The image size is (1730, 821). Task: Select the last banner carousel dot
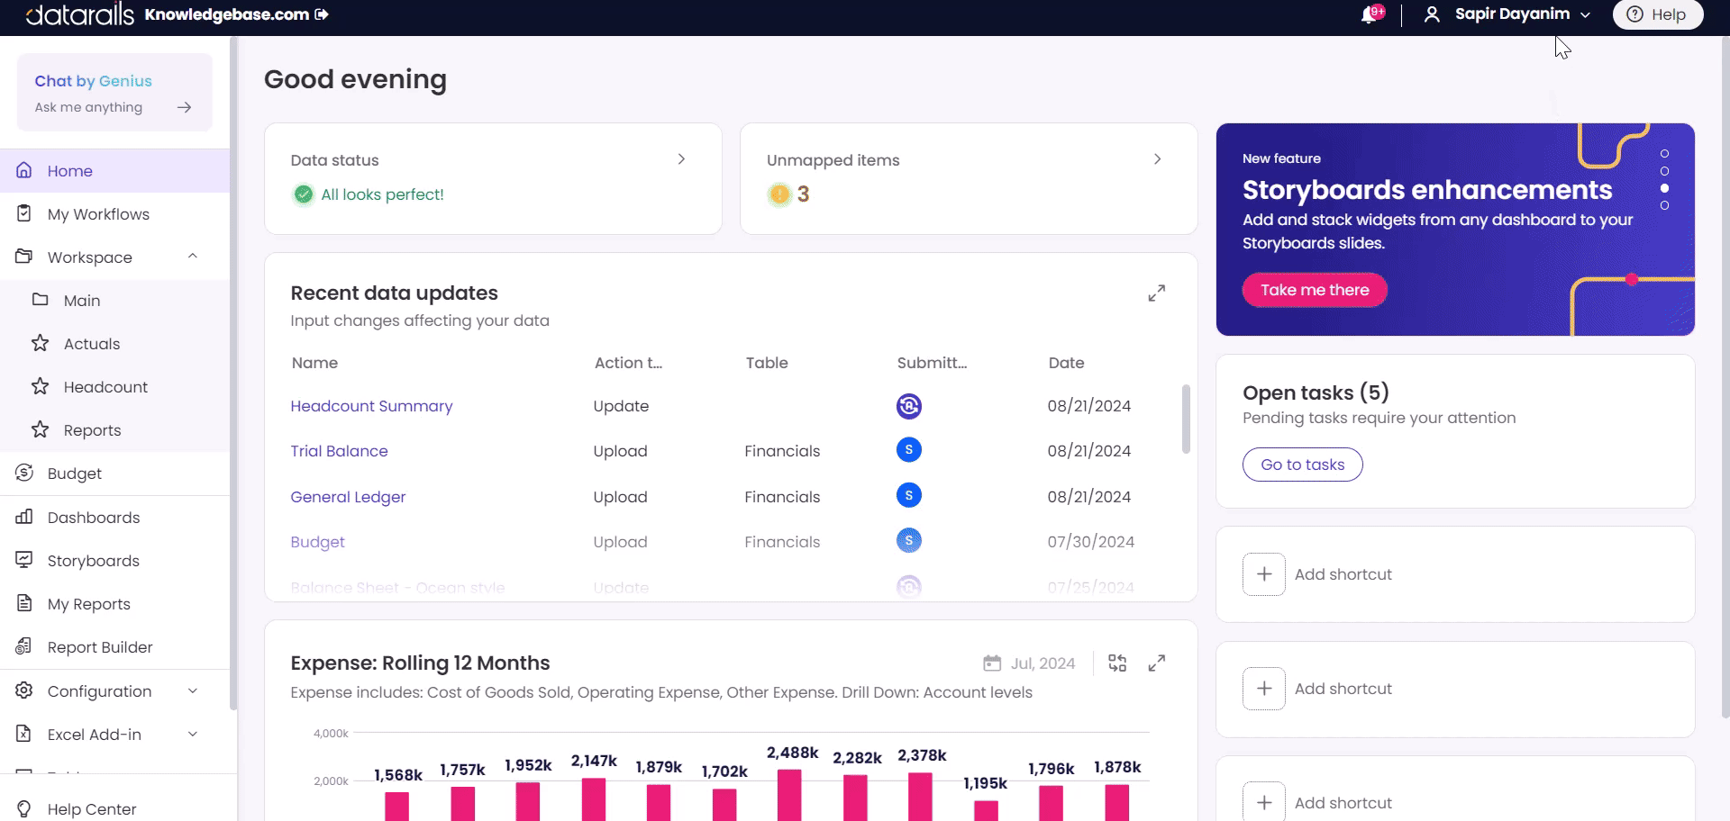pyautogui.click(x=1664, y=205)
